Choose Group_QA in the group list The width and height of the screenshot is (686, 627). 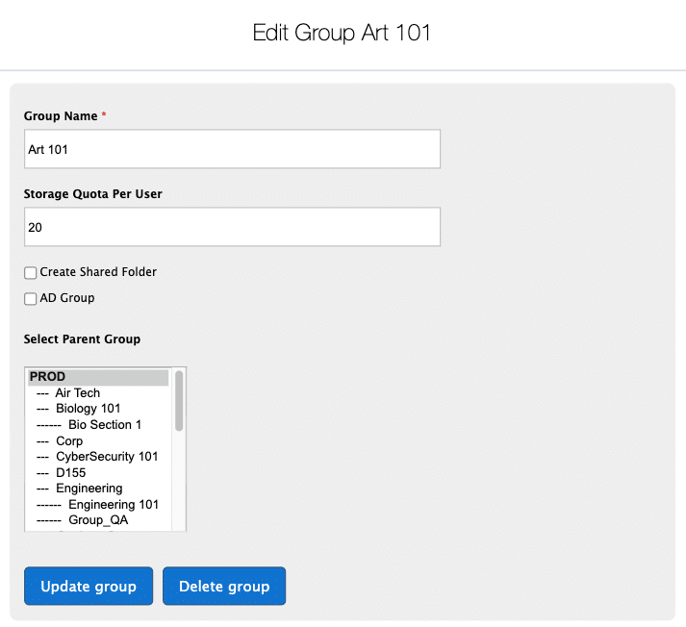tap(98, 520)
